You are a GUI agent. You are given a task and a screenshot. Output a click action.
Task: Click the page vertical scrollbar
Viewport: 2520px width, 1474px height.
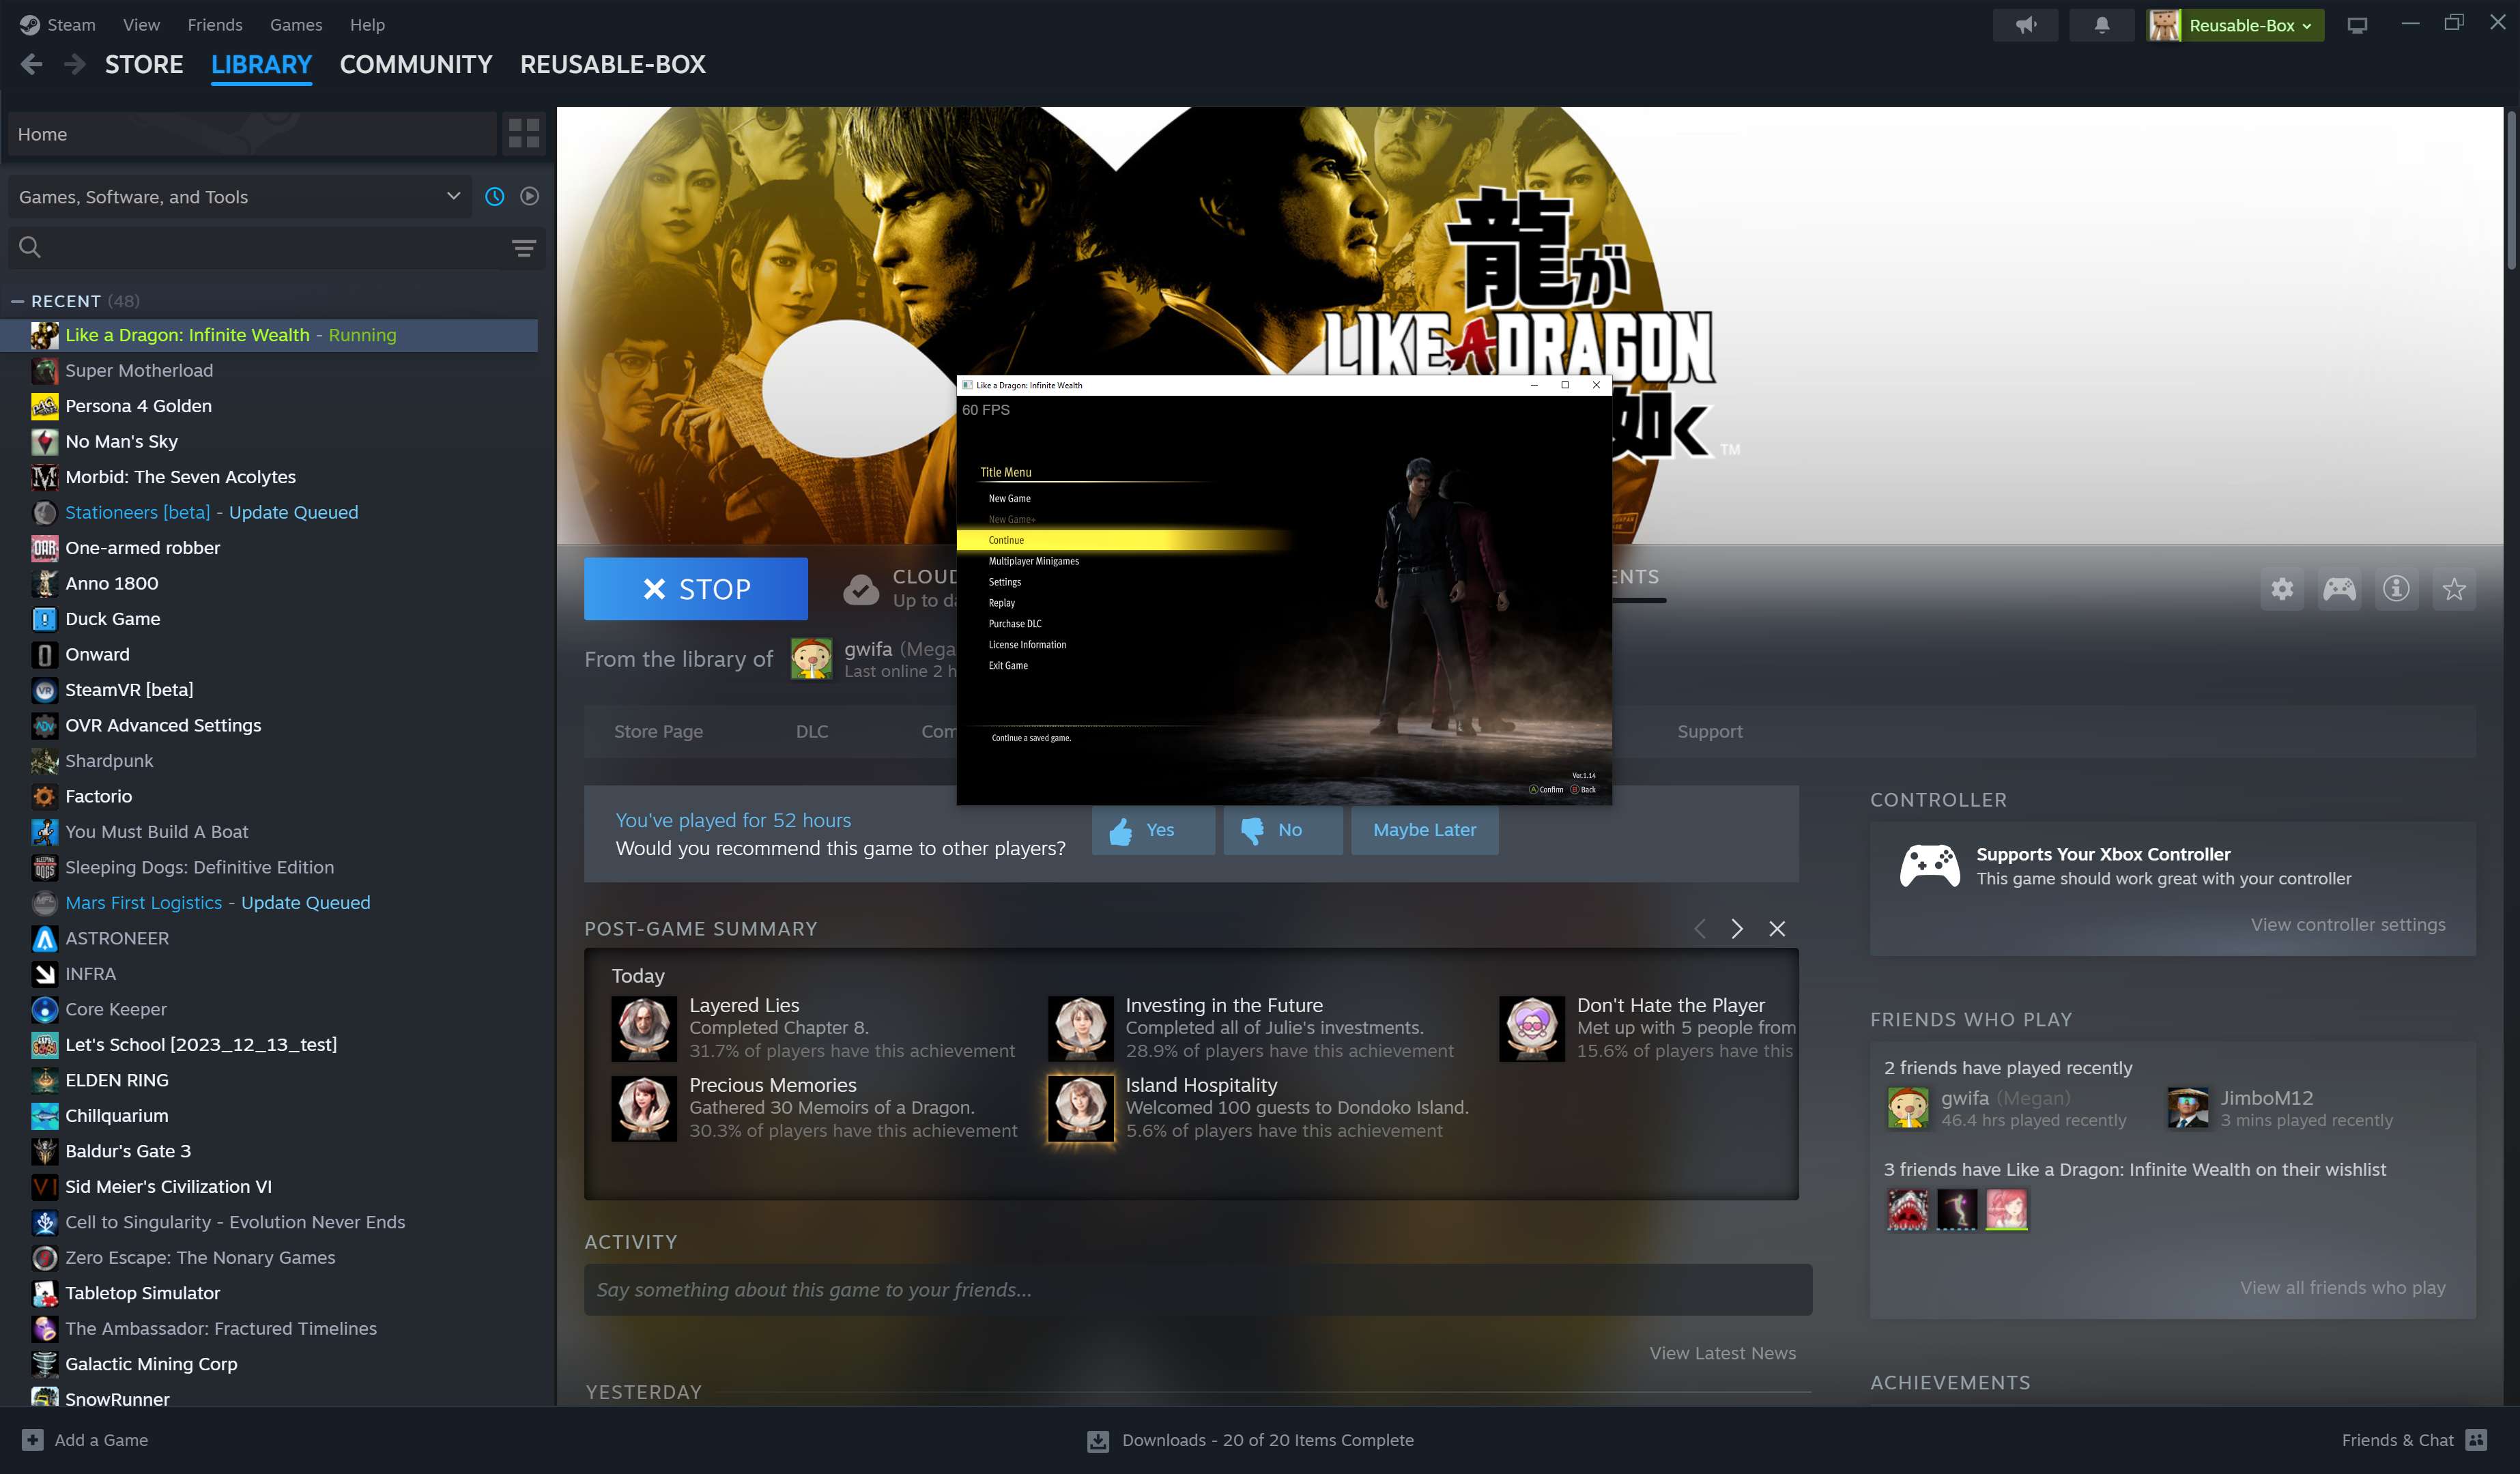coord(2511,190)
